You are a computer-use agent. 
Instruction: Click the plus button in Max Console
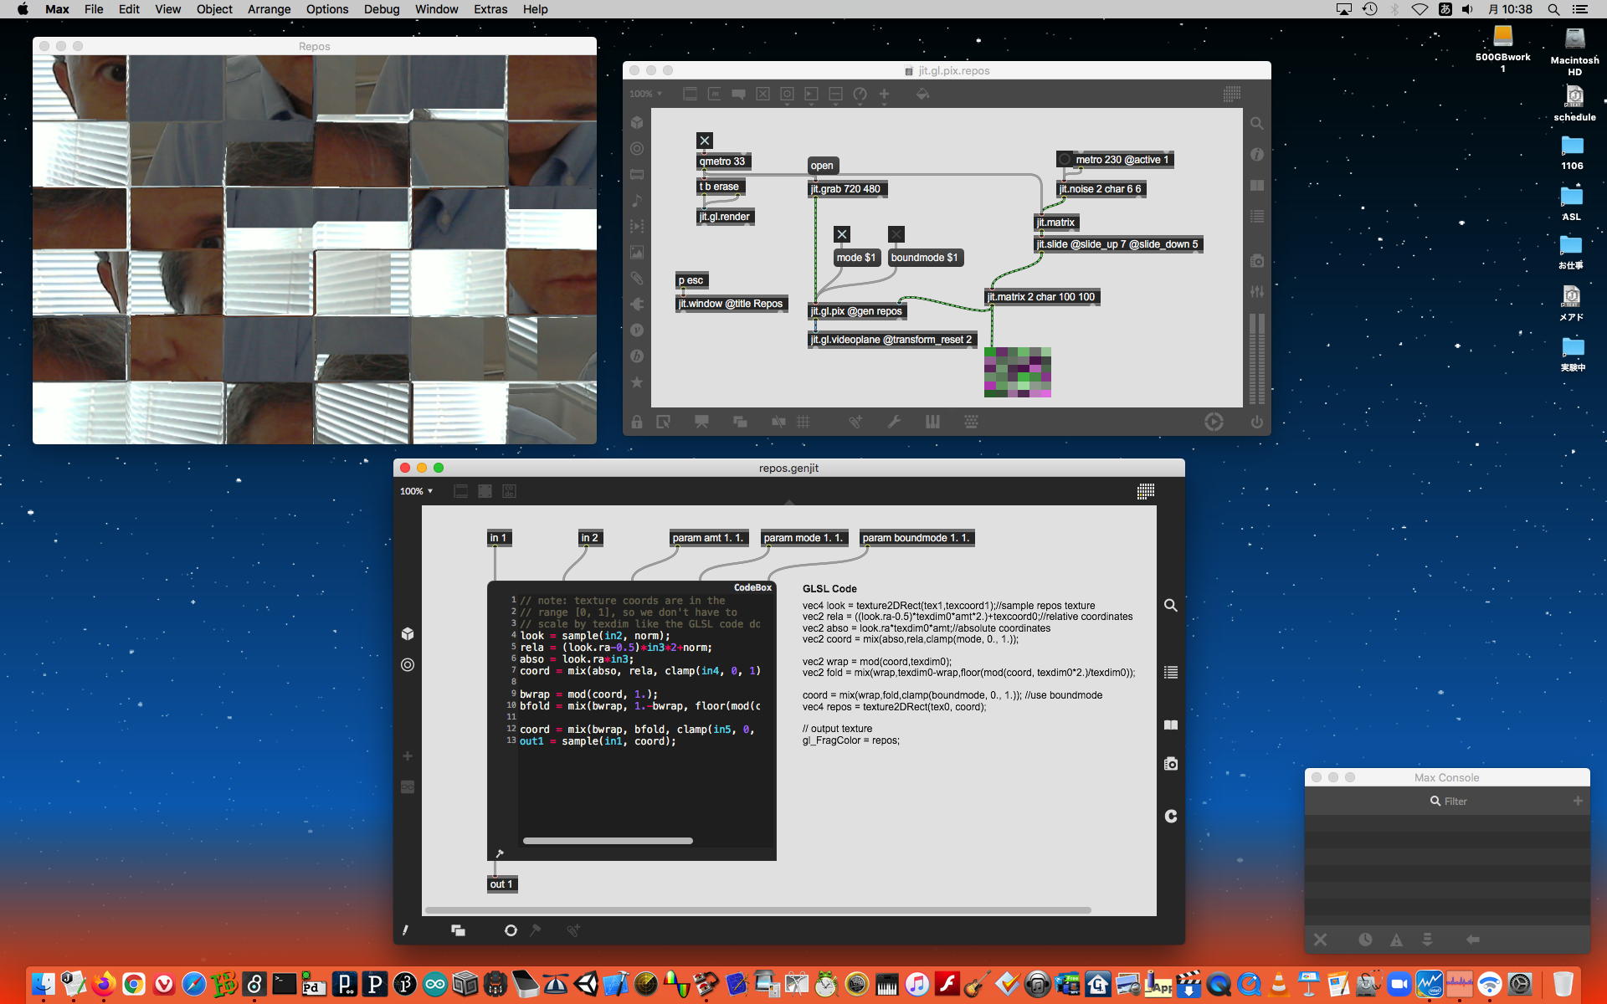[1577, 801]
